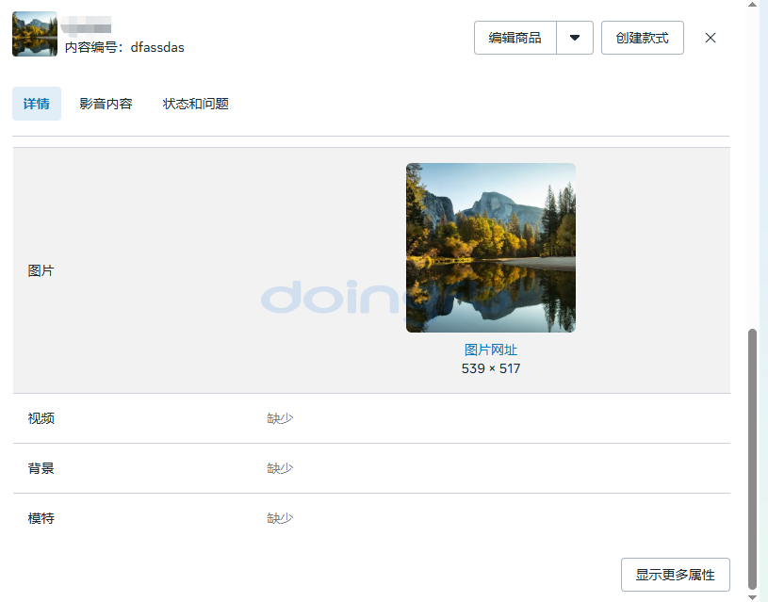Click the 图片 row label

pos(41,270)
